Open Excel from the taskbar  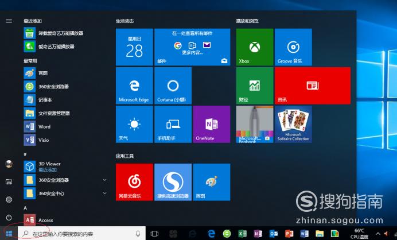(x=242, y=234)
